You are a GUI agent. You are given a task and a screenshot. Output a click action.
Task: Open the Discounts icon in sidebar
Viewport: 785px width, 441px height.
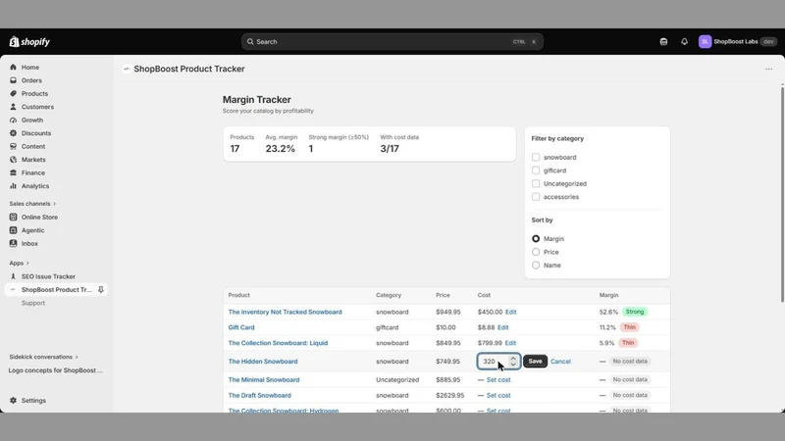[13, 133]
